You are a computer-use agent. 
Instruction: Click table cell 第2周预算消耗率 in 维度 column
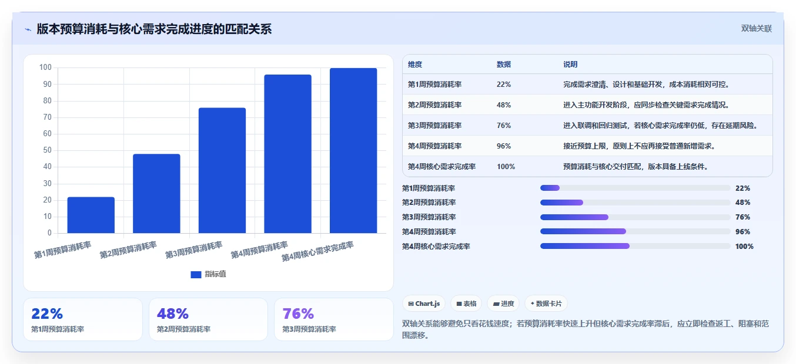435,105
